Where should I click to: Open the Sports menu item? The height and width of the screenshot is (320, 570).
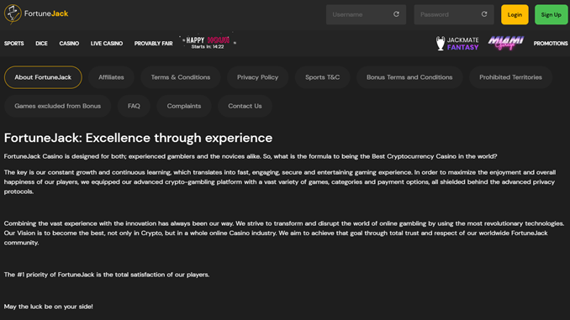coord(13,43)
